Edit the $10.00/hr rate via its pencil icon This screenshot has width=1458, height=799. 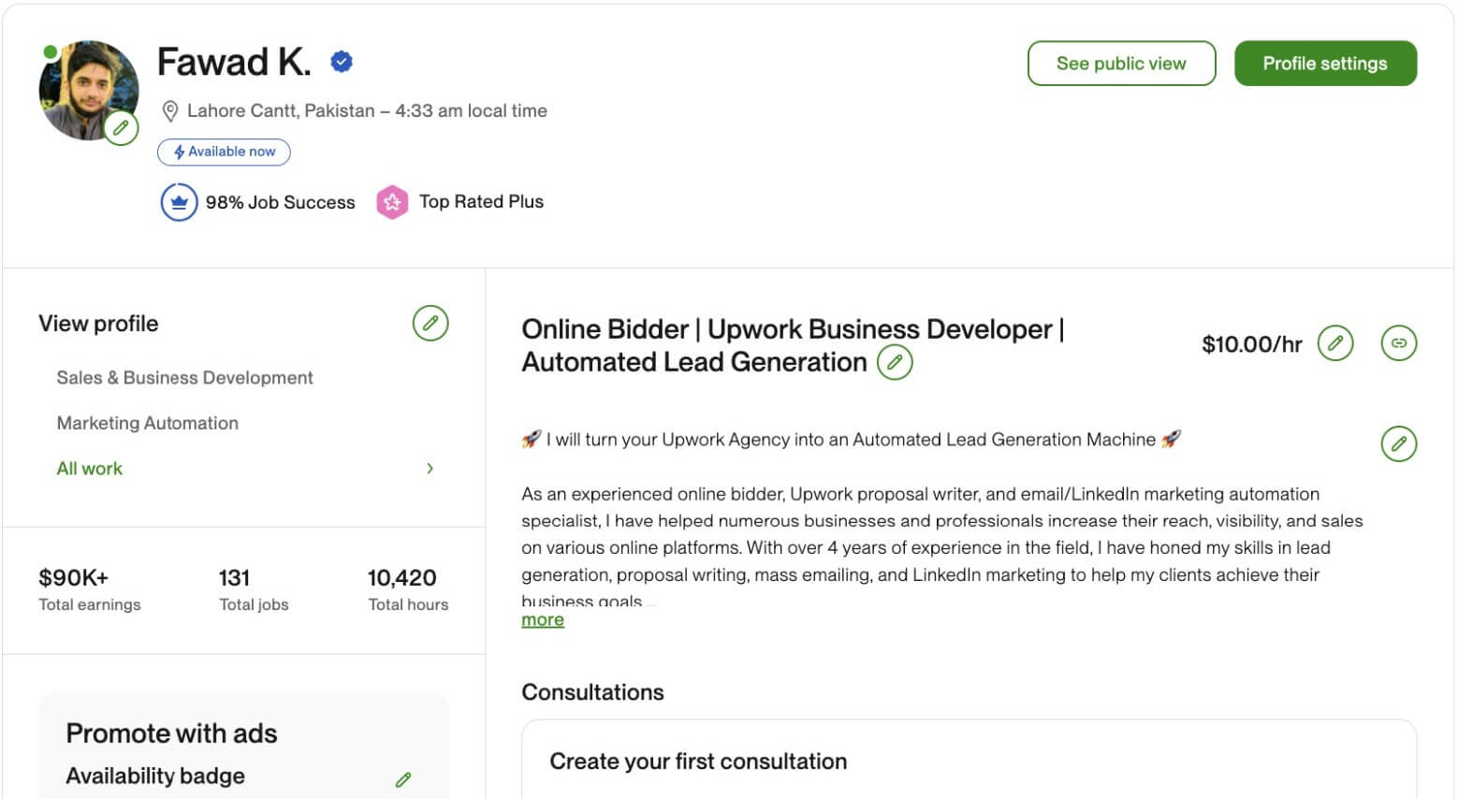[x=1335, y=343]
